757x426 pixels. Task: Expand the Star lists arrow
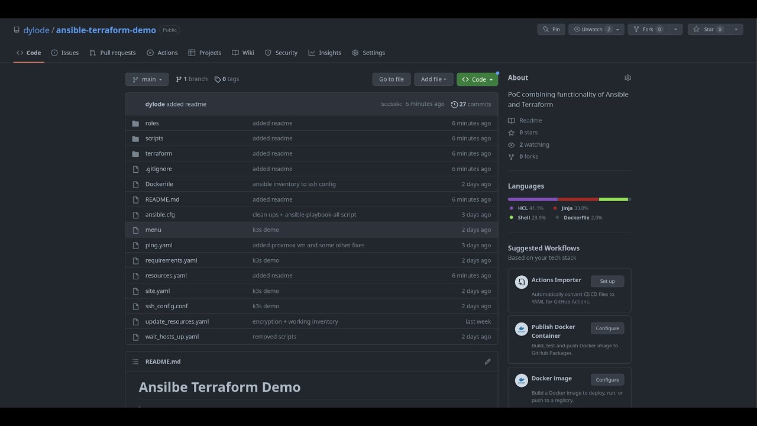(x=736, y=30)
